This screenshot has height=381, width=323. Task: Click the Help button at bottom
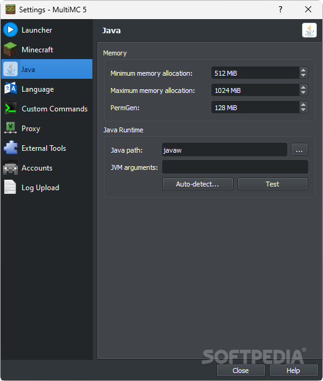(x=293, y=371)
